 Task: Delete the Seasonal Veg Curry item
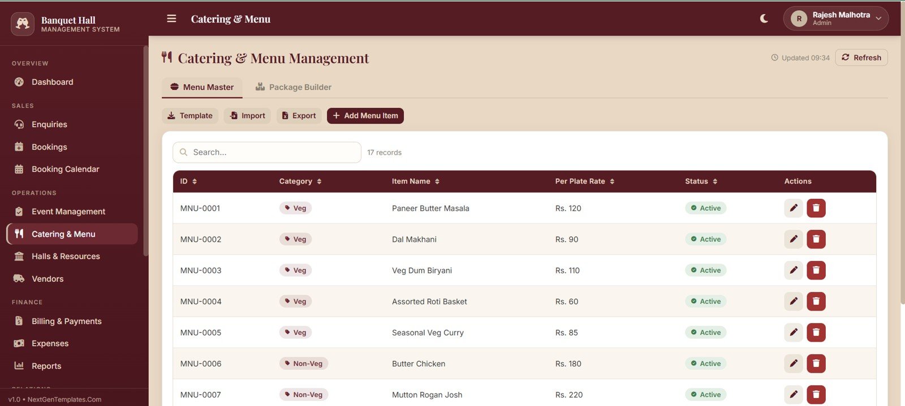pos(816,333)
